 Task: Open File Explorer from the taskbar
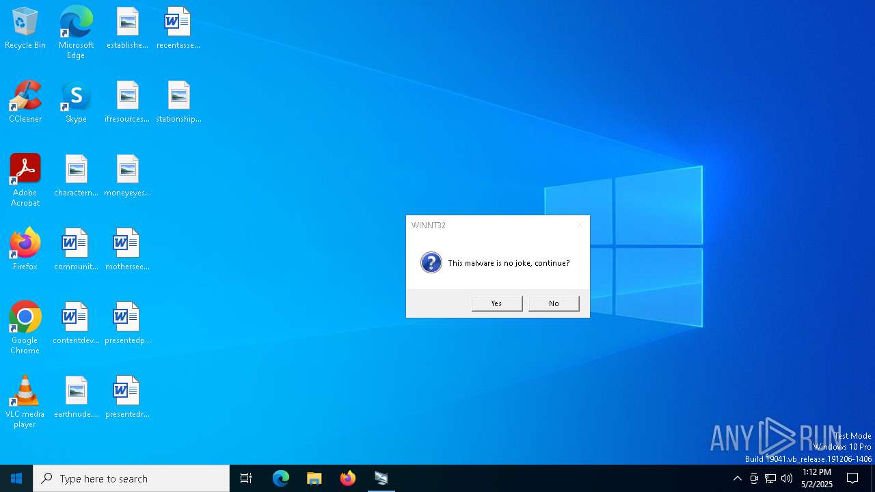[314, 478]
